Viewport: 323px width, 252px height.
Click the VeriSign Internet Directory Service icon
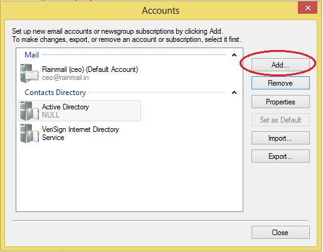(x=29, y=133)
